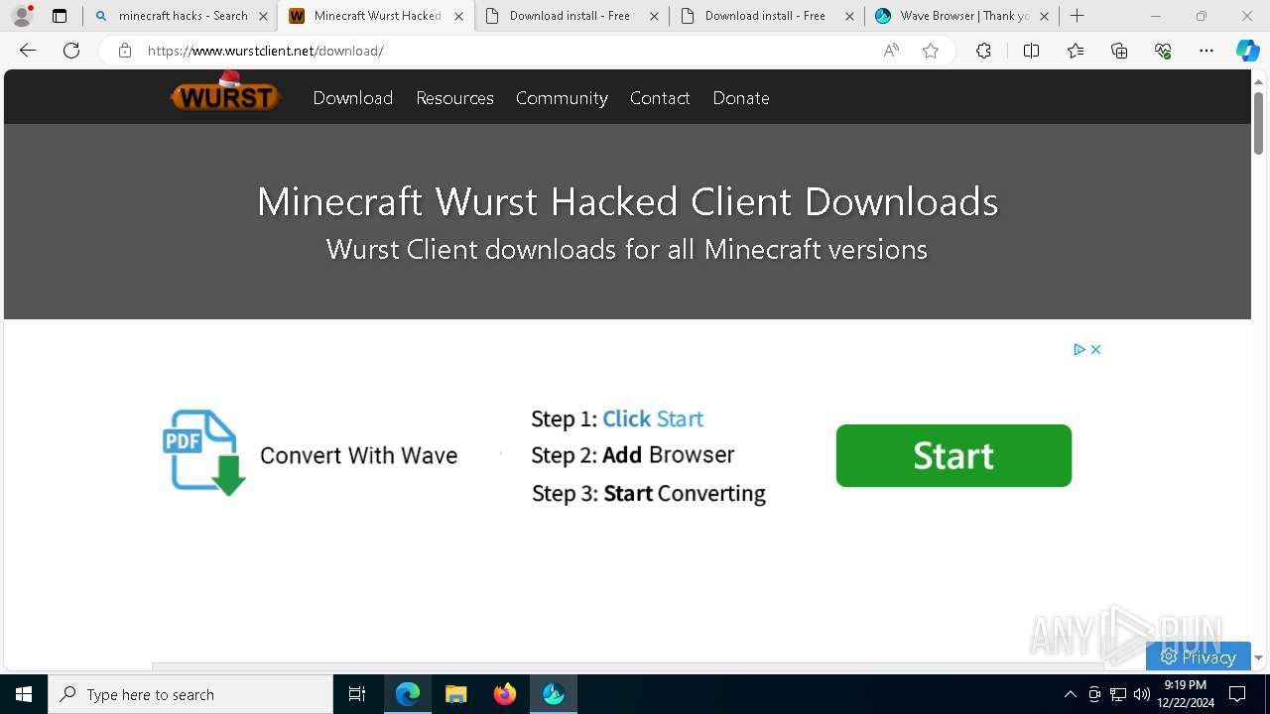Open Microsoft Edge from taskbar
This screenshot has height=714, width=1270.
(408, 694)
